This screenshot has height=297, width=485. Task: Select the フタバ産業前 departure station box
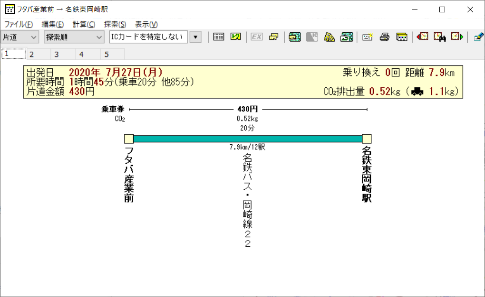coord(129,139)
